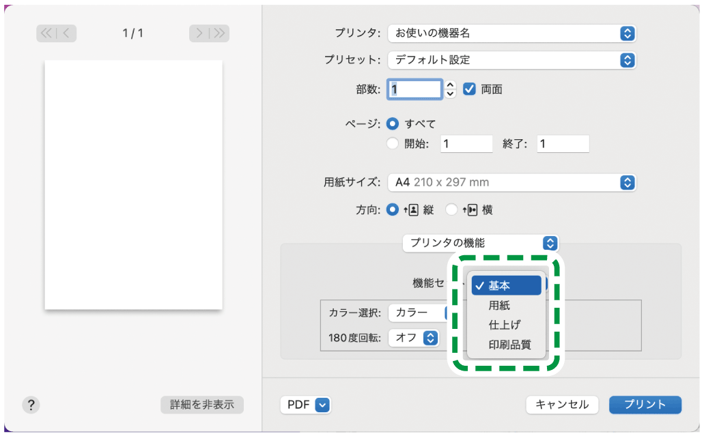Click the copies stepper up arrow
This screenshot has width=702, height=434.
tap(449, 85)
